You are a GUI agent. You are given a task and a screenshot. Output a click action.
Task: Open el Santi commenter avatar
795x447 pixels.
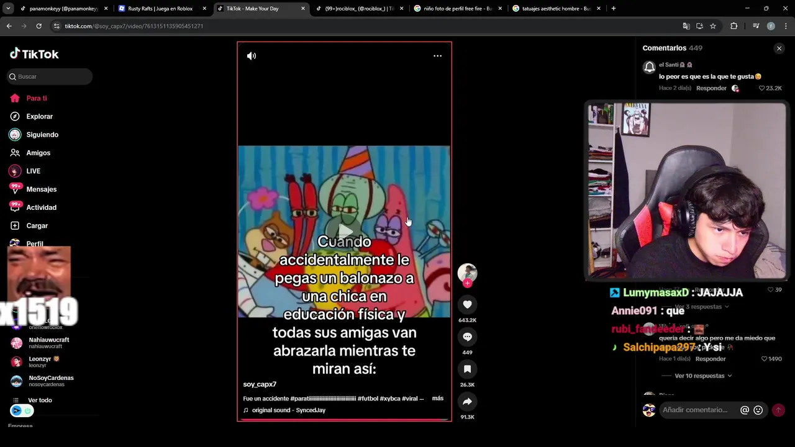pyautogui.click(x=649, y=68)
